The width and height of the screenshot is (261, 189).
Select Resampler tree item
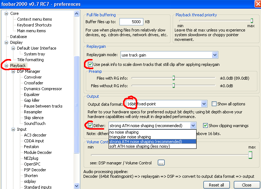pos(33,112)
